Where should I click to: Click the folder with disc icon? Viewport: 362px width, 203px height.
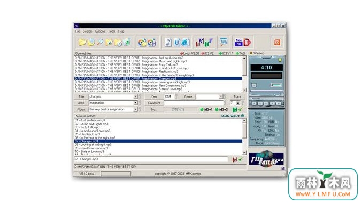91,42
